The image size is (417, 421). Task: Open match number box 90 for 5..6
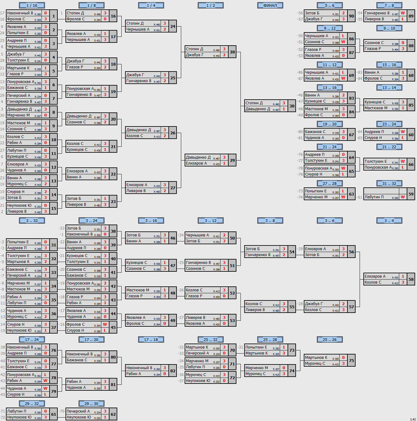tap(352, 16)
